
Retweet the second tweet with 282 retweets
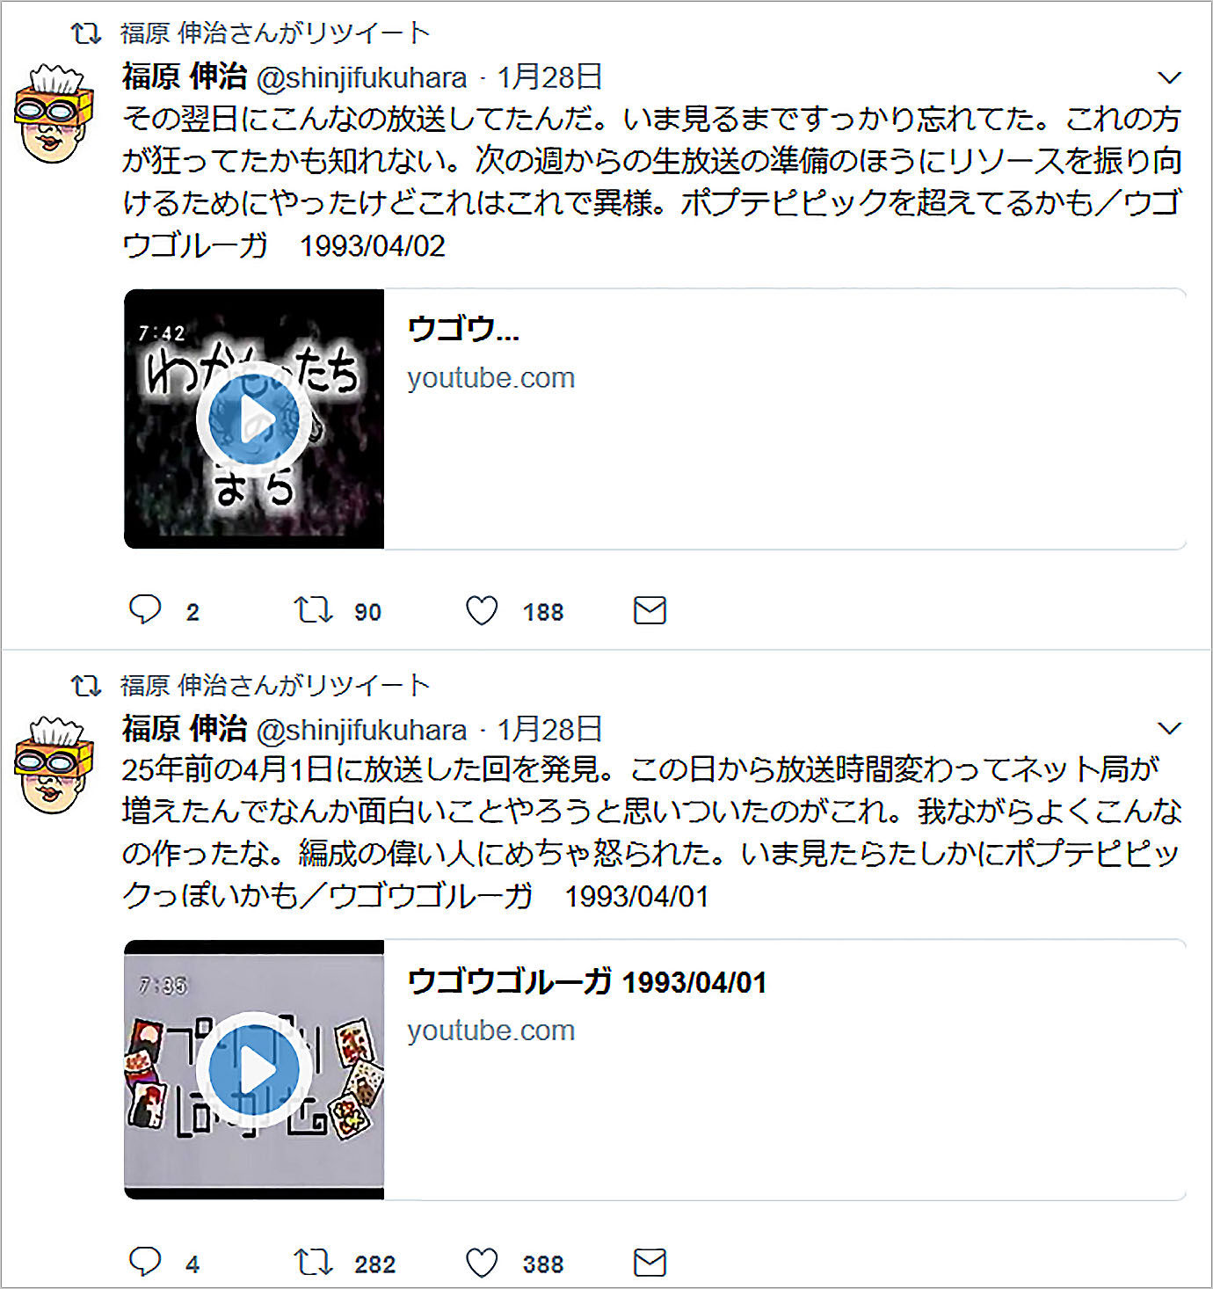(x=313, y=1262)
